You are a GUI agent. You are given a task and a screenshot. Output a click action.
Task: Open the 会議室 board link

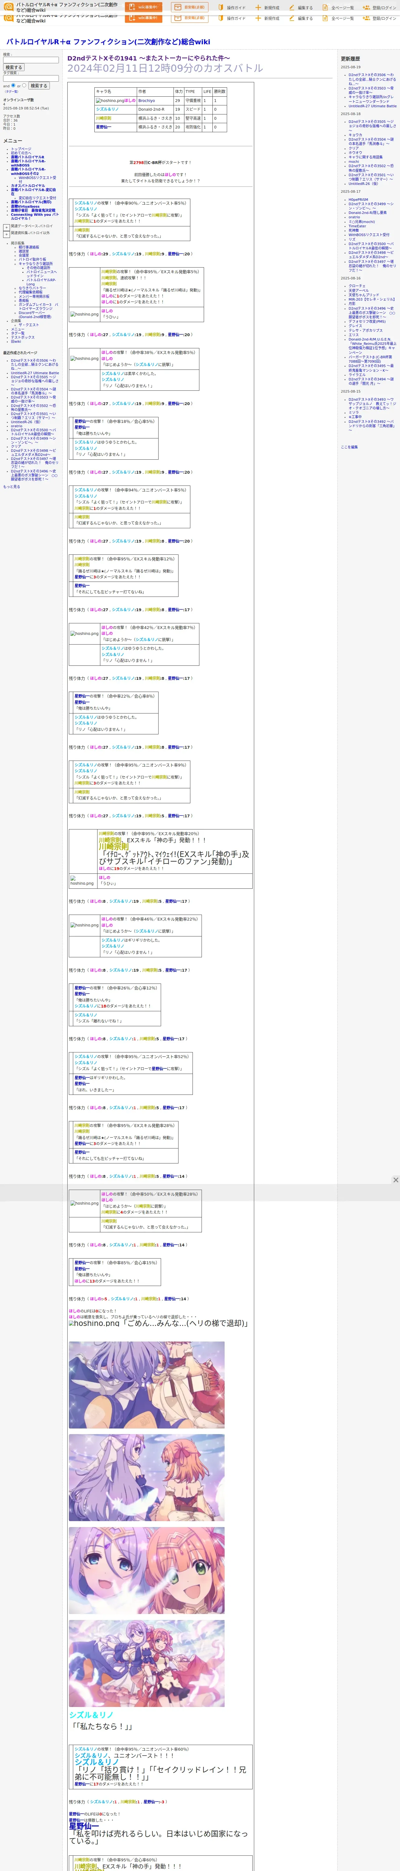click(24, 256)
